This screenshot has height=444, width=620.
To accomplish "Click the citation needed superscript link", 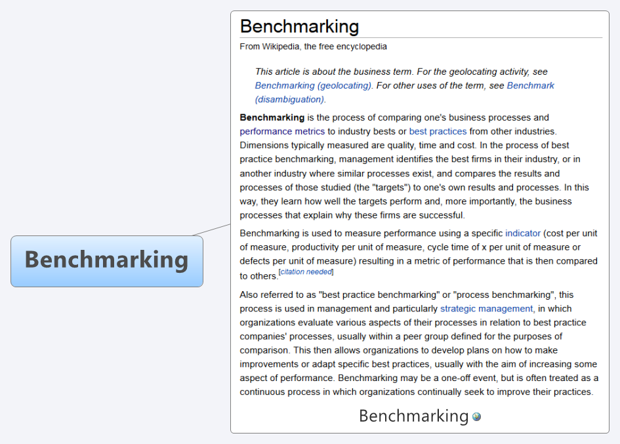I will 306,272.
